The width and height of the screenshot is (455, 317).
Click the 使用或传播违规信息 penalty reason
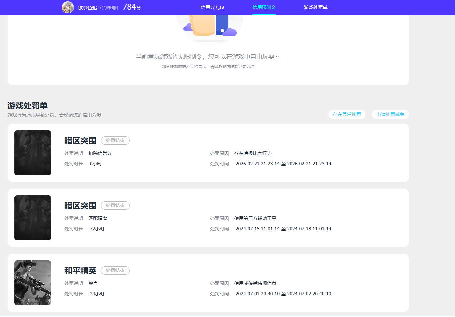[255, 283]
